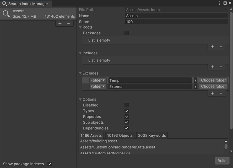Screen dimensions: 233x168
Task: Add an include with Includes plus button
Action: [x=212, y=67]
